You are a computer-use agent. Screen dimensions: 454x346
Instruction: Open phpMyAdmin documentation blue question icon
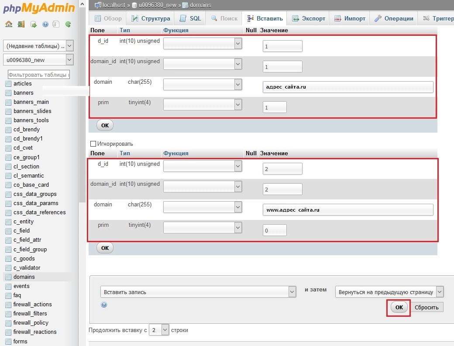pos(45,24)
